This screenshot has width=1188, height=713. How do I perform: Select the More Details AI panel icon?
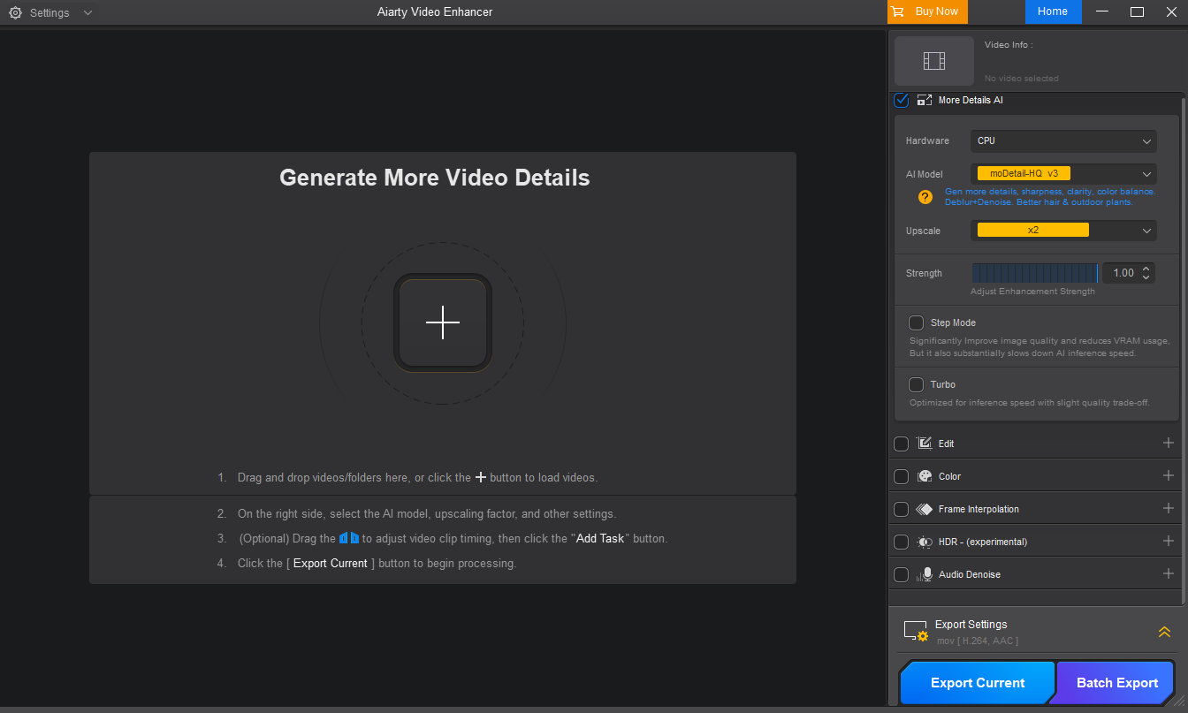[x=924, y=100]
